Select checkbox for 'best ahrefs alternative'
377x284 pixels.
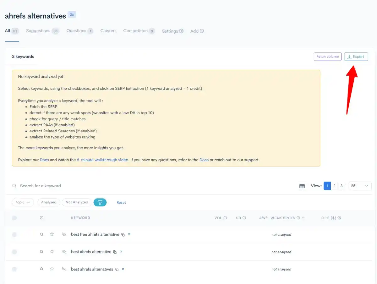(14, 252)
